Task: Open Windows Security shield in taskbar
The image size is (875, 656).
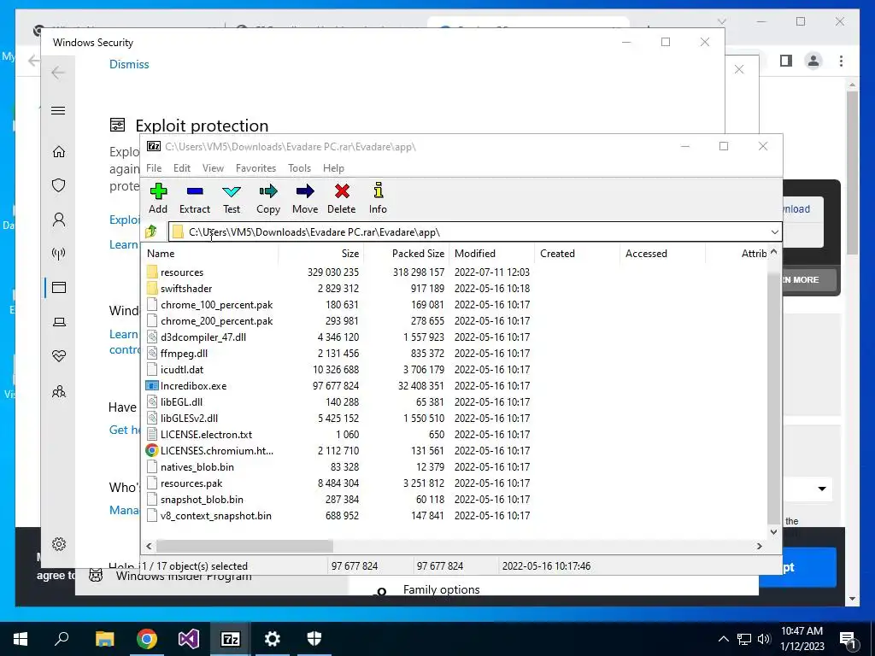Action: [314, 639]
